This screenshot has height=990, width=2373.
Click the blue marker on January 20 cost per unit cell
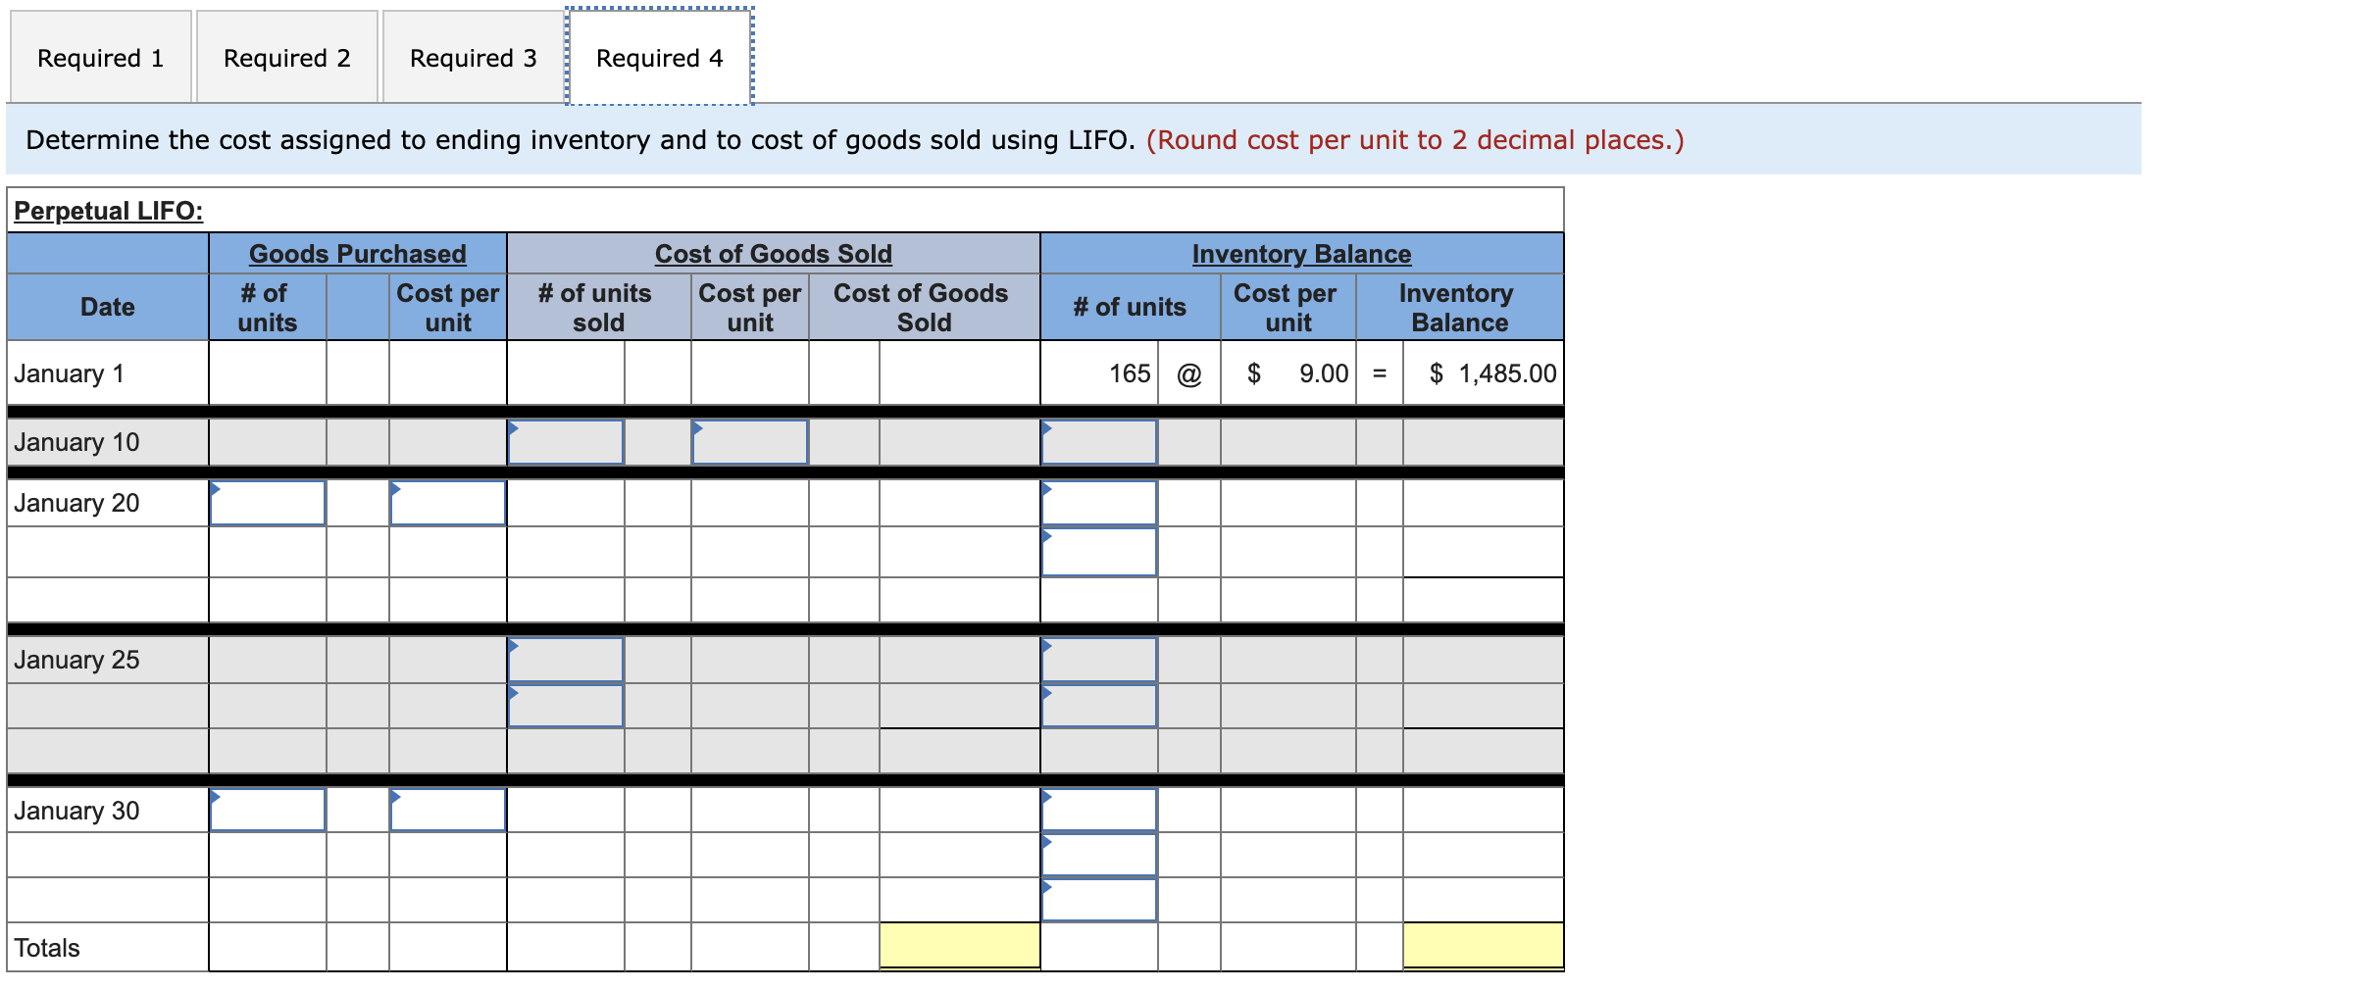click(395, 487)
